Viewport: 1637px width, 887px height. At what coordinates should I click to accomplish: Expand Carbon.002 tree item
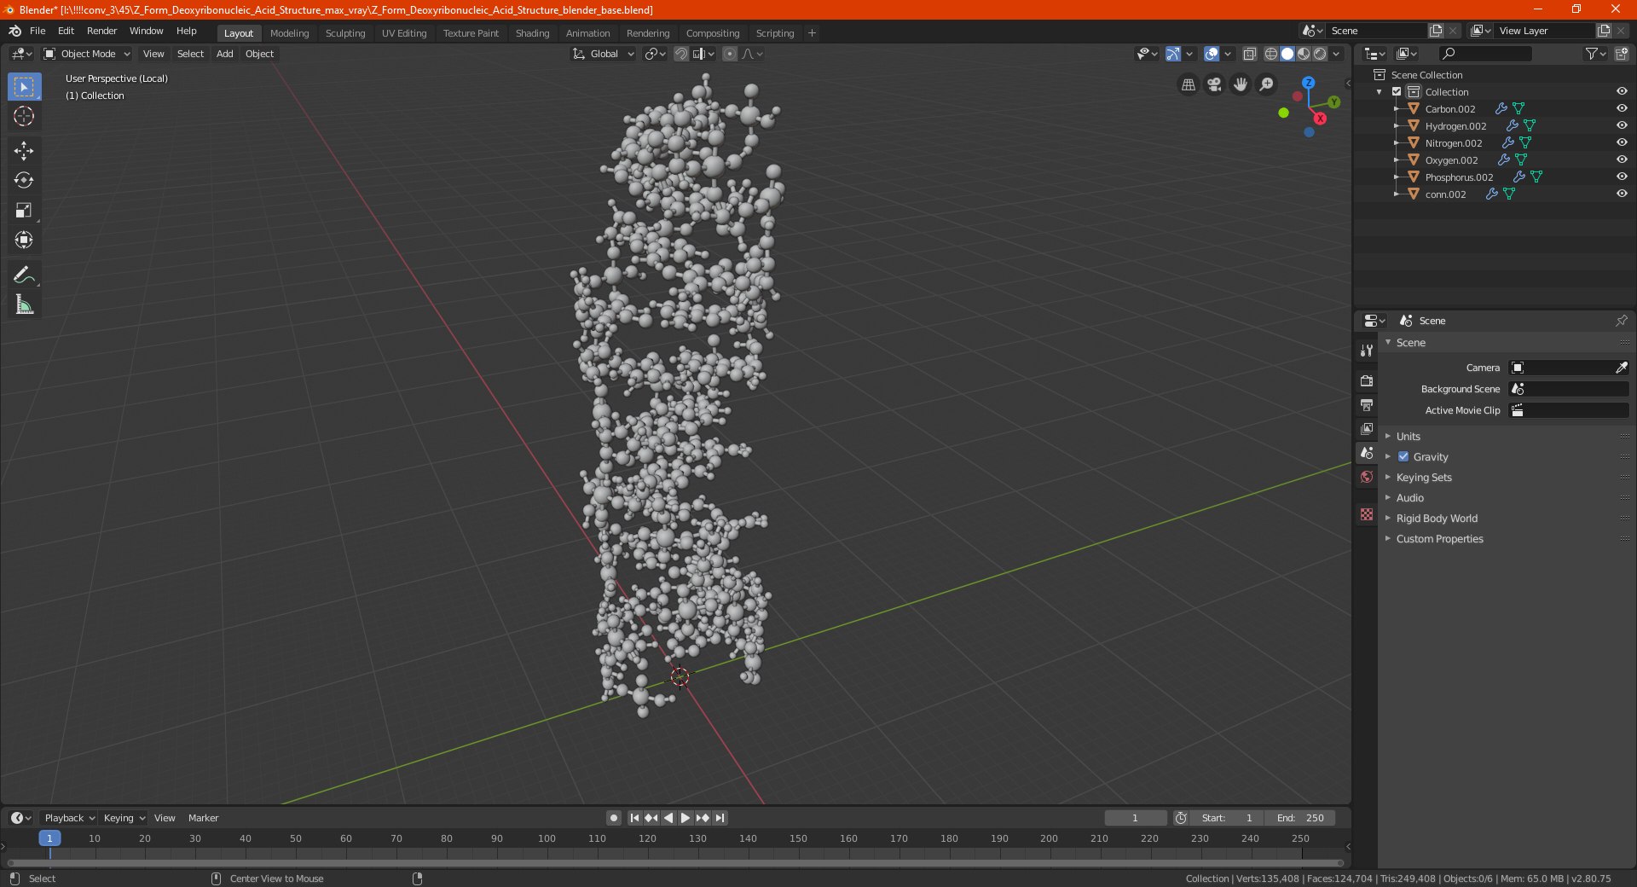pos(1397,108)
